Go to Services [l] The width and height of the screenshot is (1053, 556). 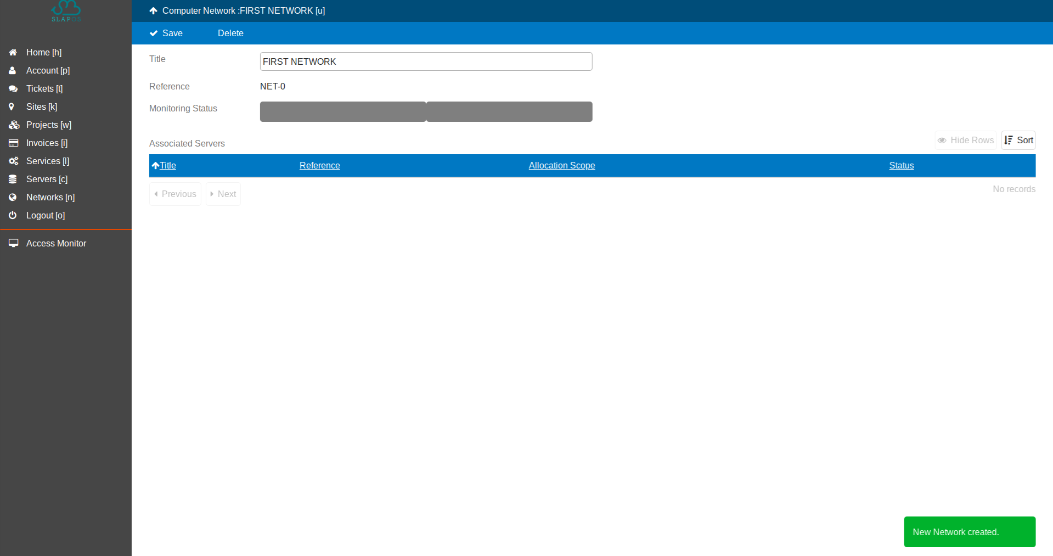pyautogui.click(x=48, y=161)
